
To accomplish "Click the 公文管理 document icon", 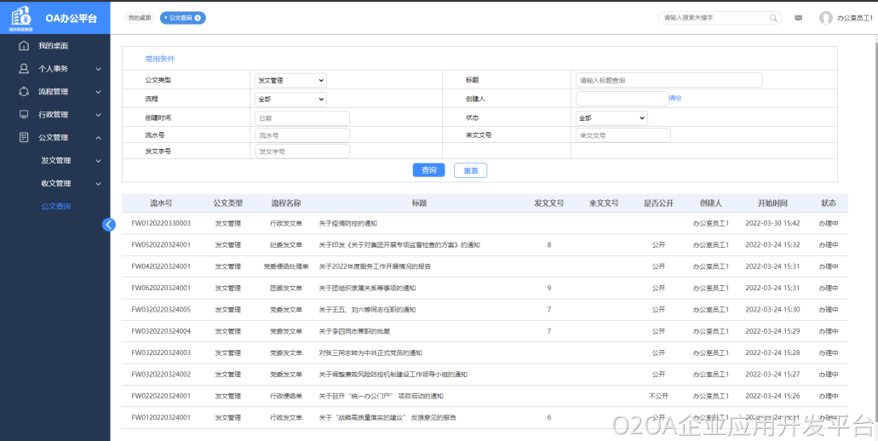I will pyautogui.click(x=24, y=137).
